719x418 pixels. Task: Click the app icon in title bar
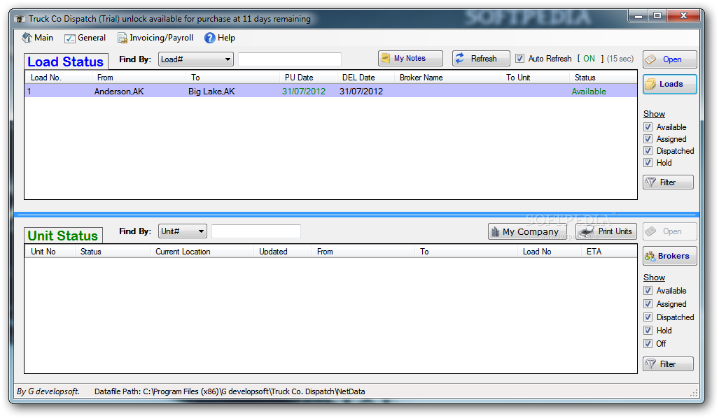click(20, 19)
